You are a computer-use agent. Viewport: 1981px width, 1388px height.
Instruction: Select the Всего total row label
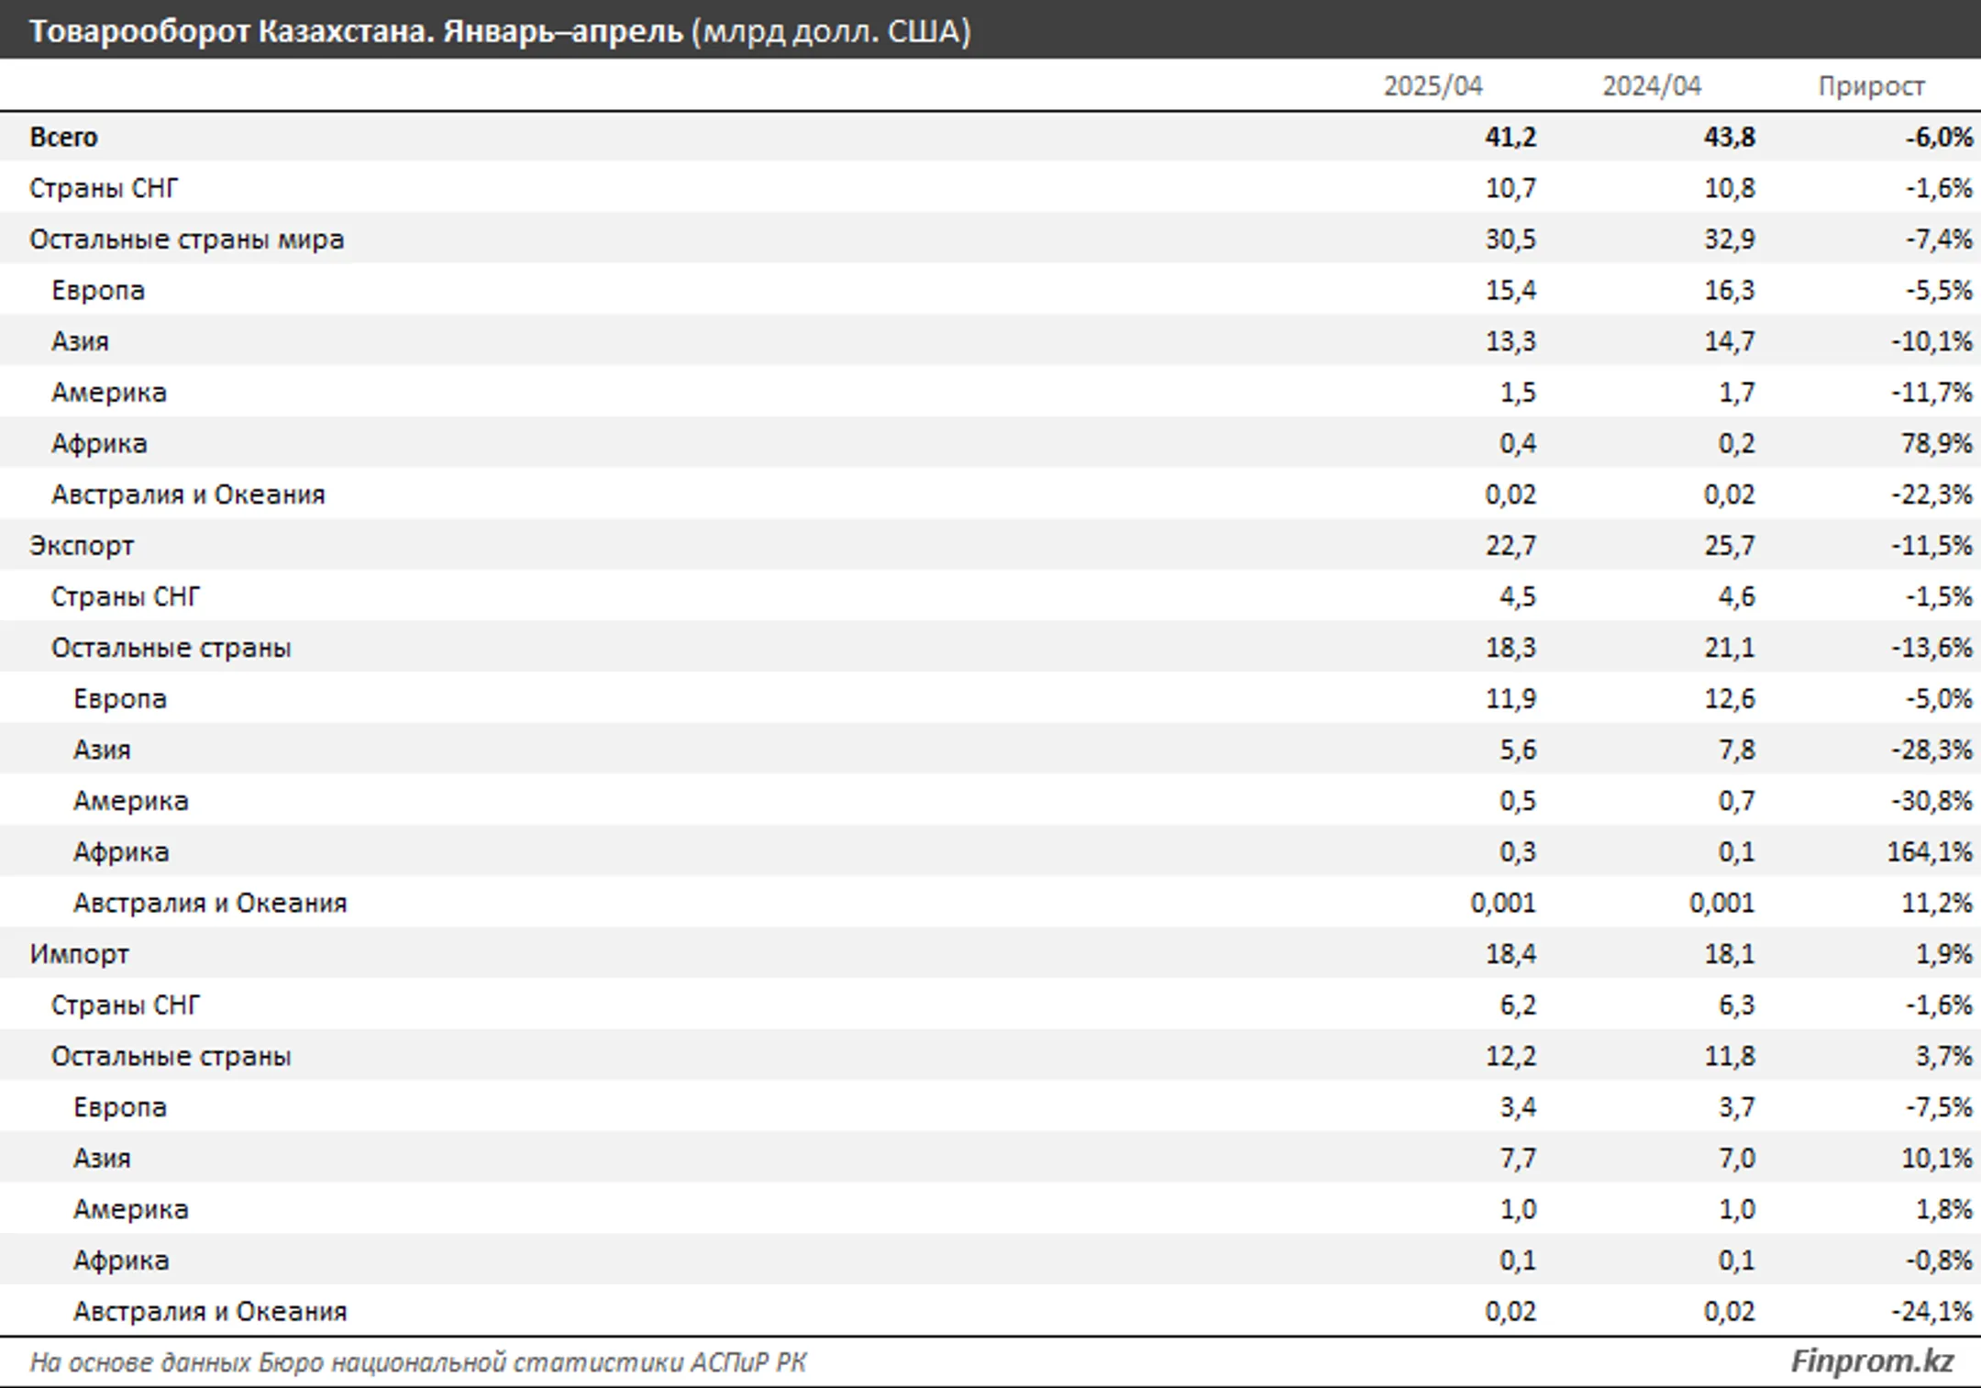click(x=63, y=138)
